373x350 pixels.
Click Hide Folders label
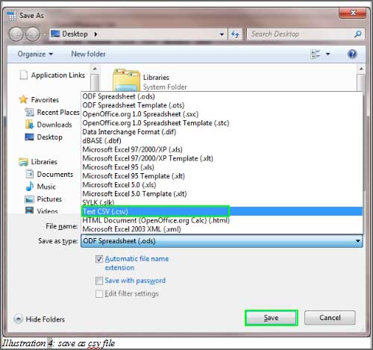pos(46,319)
